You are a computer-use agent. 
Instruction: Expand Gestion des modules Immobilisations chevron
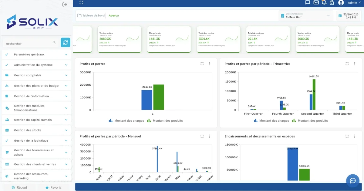(x=66, y=108)
